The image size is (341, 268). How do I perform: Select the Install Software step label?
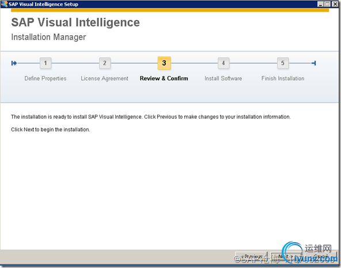223,78
